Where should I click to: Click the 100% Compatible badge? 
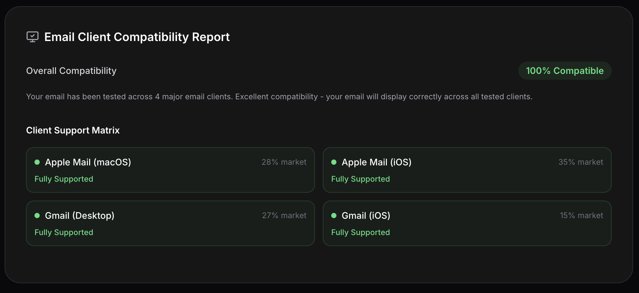(564, 71)
